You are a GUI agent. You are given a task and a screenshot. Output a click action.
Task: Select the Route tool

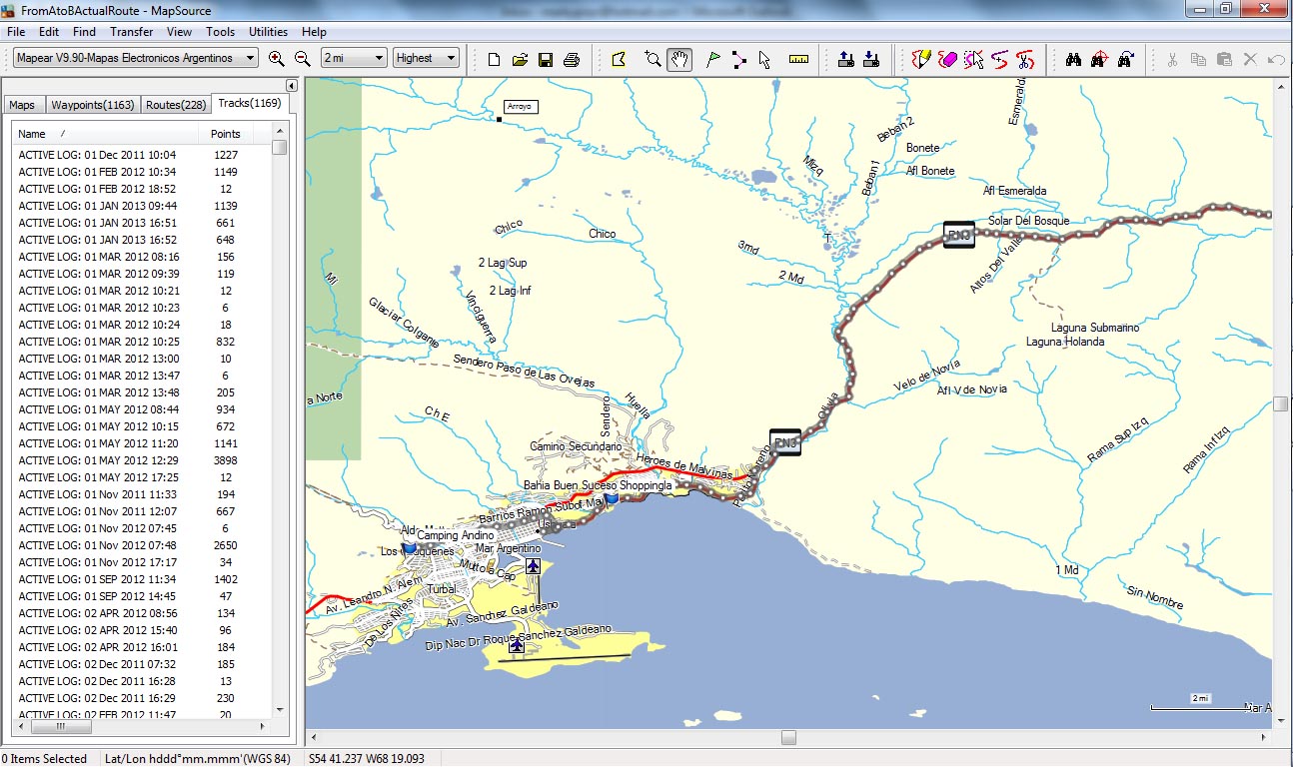click(x=738, y=59)
